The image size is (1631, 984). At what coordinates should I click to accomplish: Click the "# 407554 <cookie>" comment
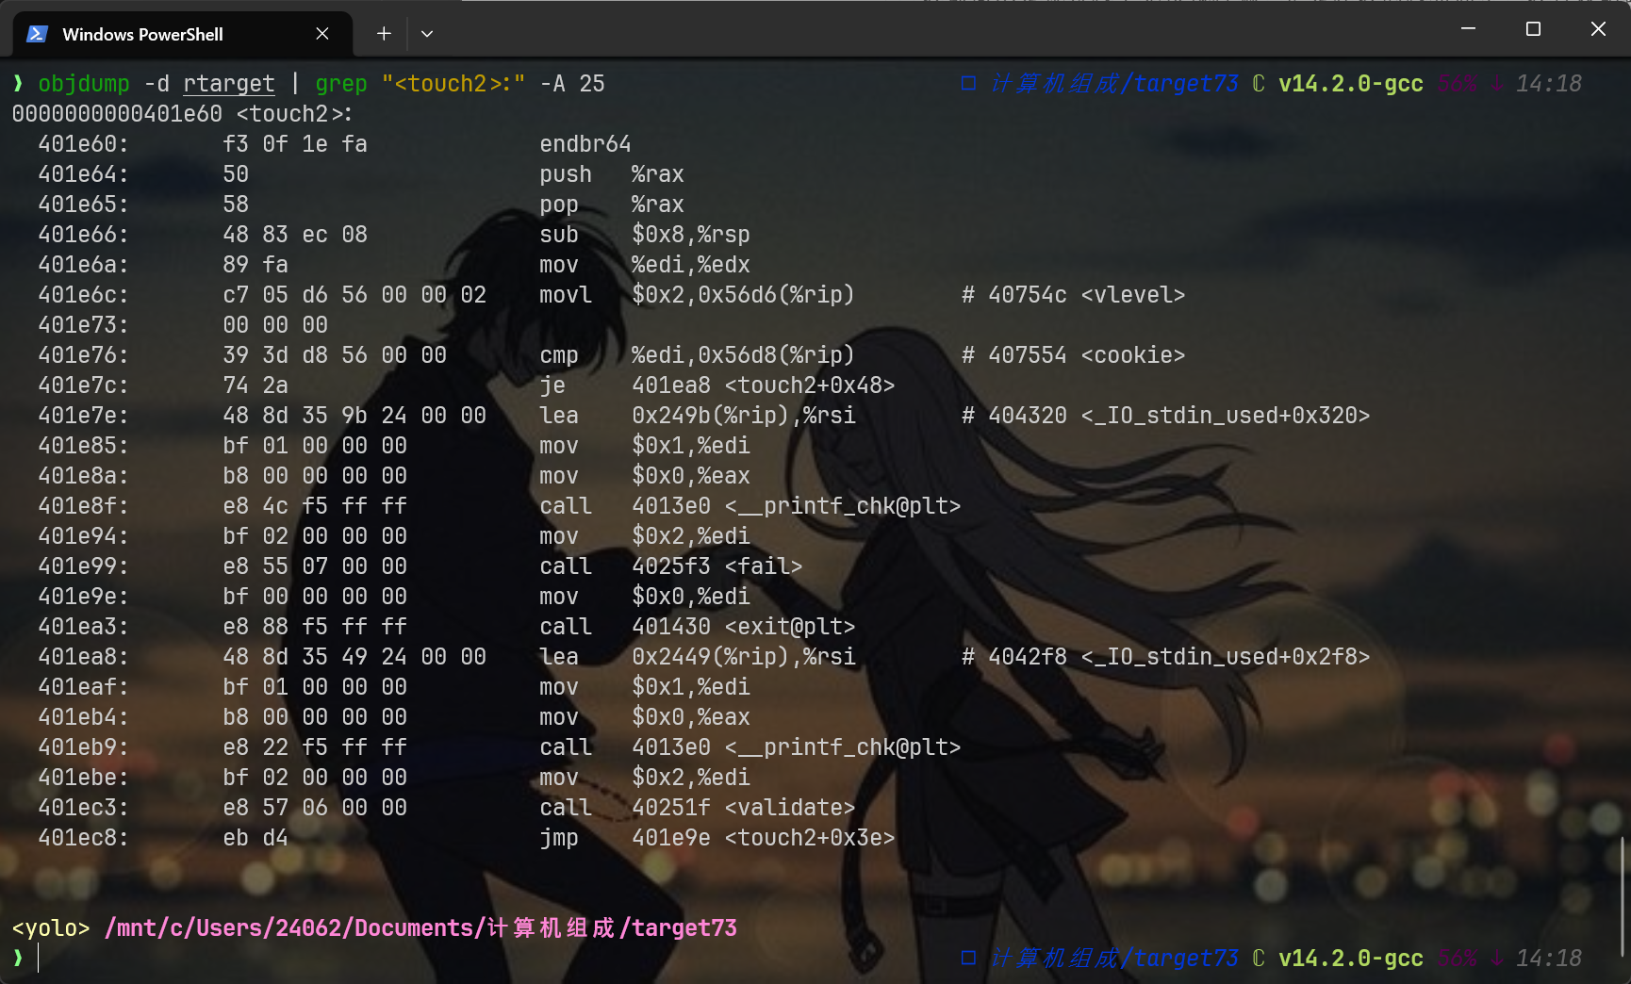pyautogui.click(x=1073, y=355)
